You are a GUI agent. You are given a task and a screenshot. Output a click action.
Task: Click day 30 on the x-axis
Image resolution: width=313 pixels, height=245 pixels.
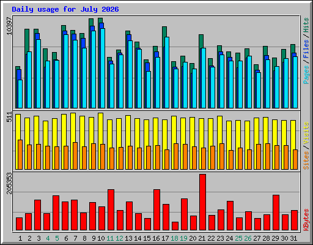pyautogui.click(x=284, y=238)
